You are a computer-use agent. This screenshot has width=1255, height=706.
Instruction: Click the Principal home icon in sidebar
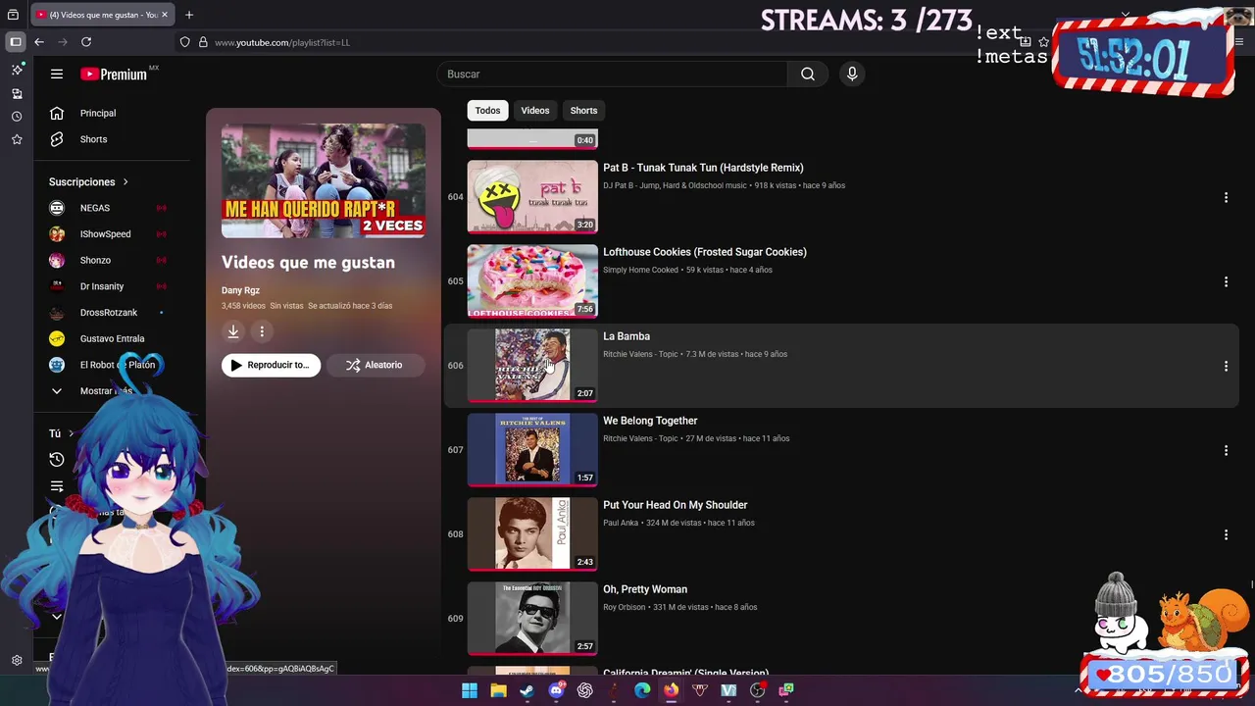[x=57, y=113]
